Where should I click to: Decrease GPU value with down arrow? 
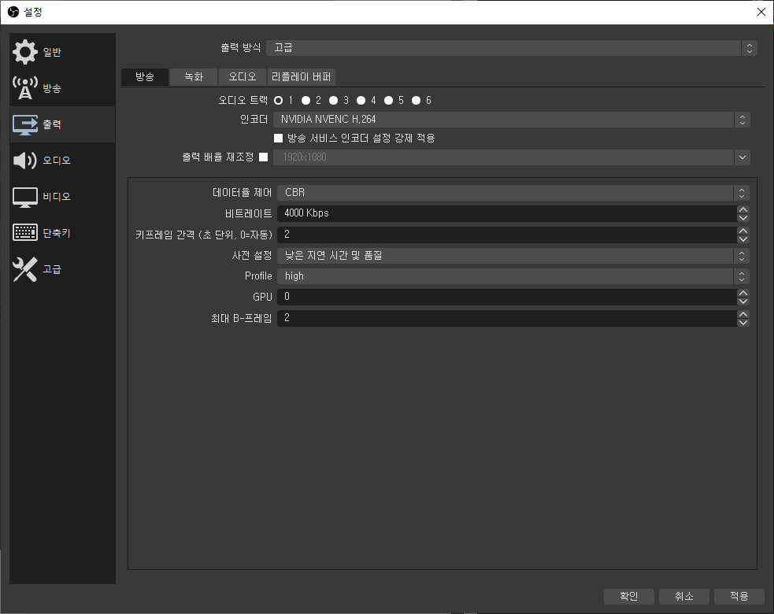[743, 301]
